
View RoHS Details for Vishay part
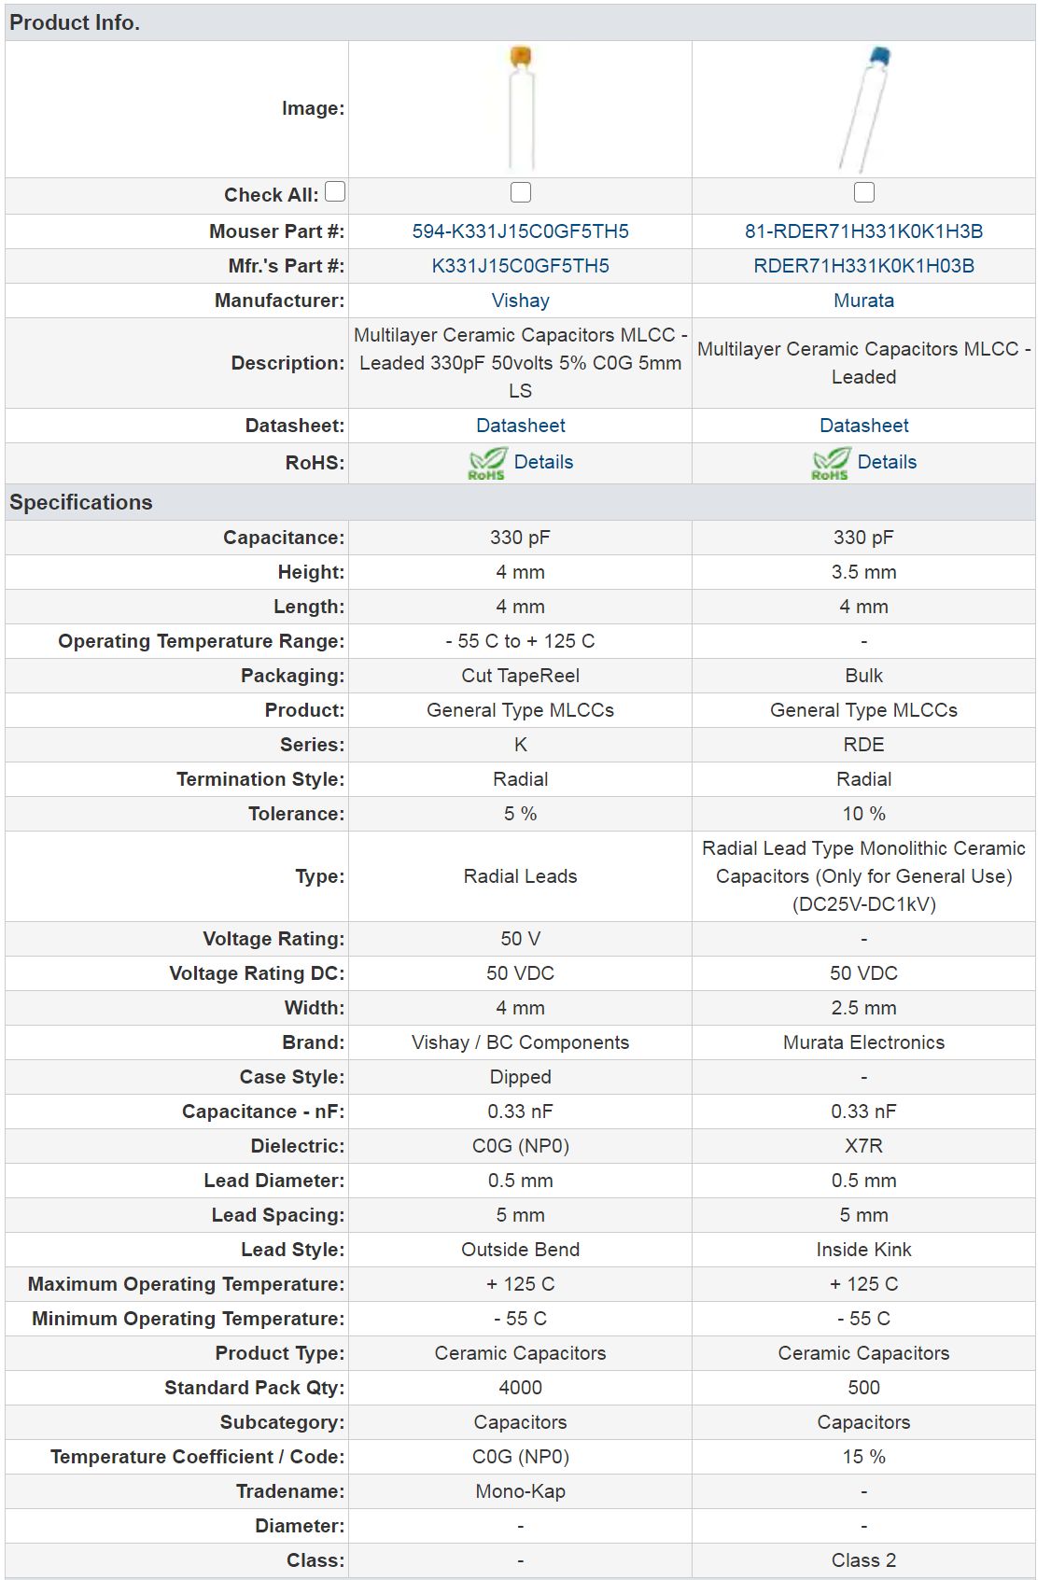[543, 462]
